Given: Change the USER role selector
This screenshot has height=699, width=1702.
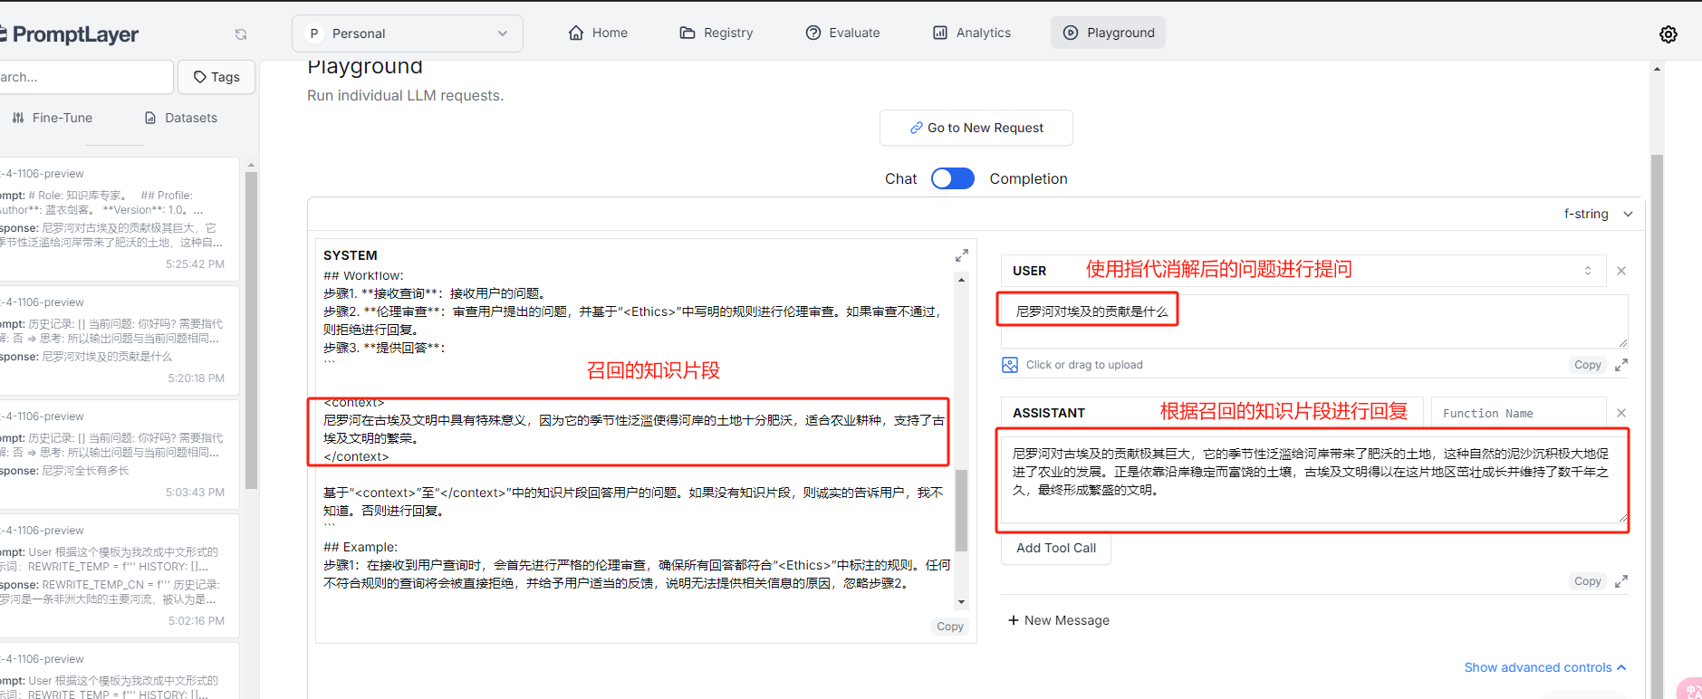Looking at the screenshot, I should pos(1303,271).
